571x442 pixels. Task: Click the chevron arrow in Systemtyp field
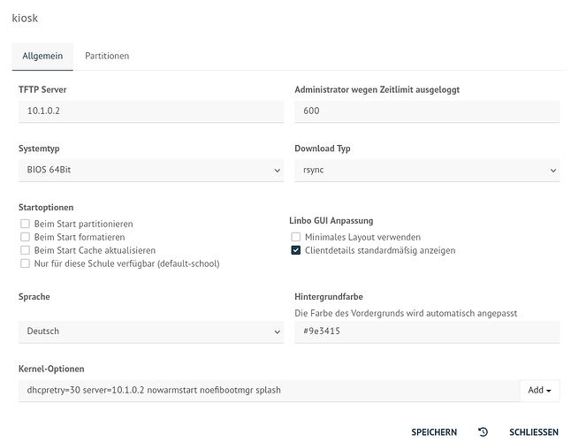(277, 170)
